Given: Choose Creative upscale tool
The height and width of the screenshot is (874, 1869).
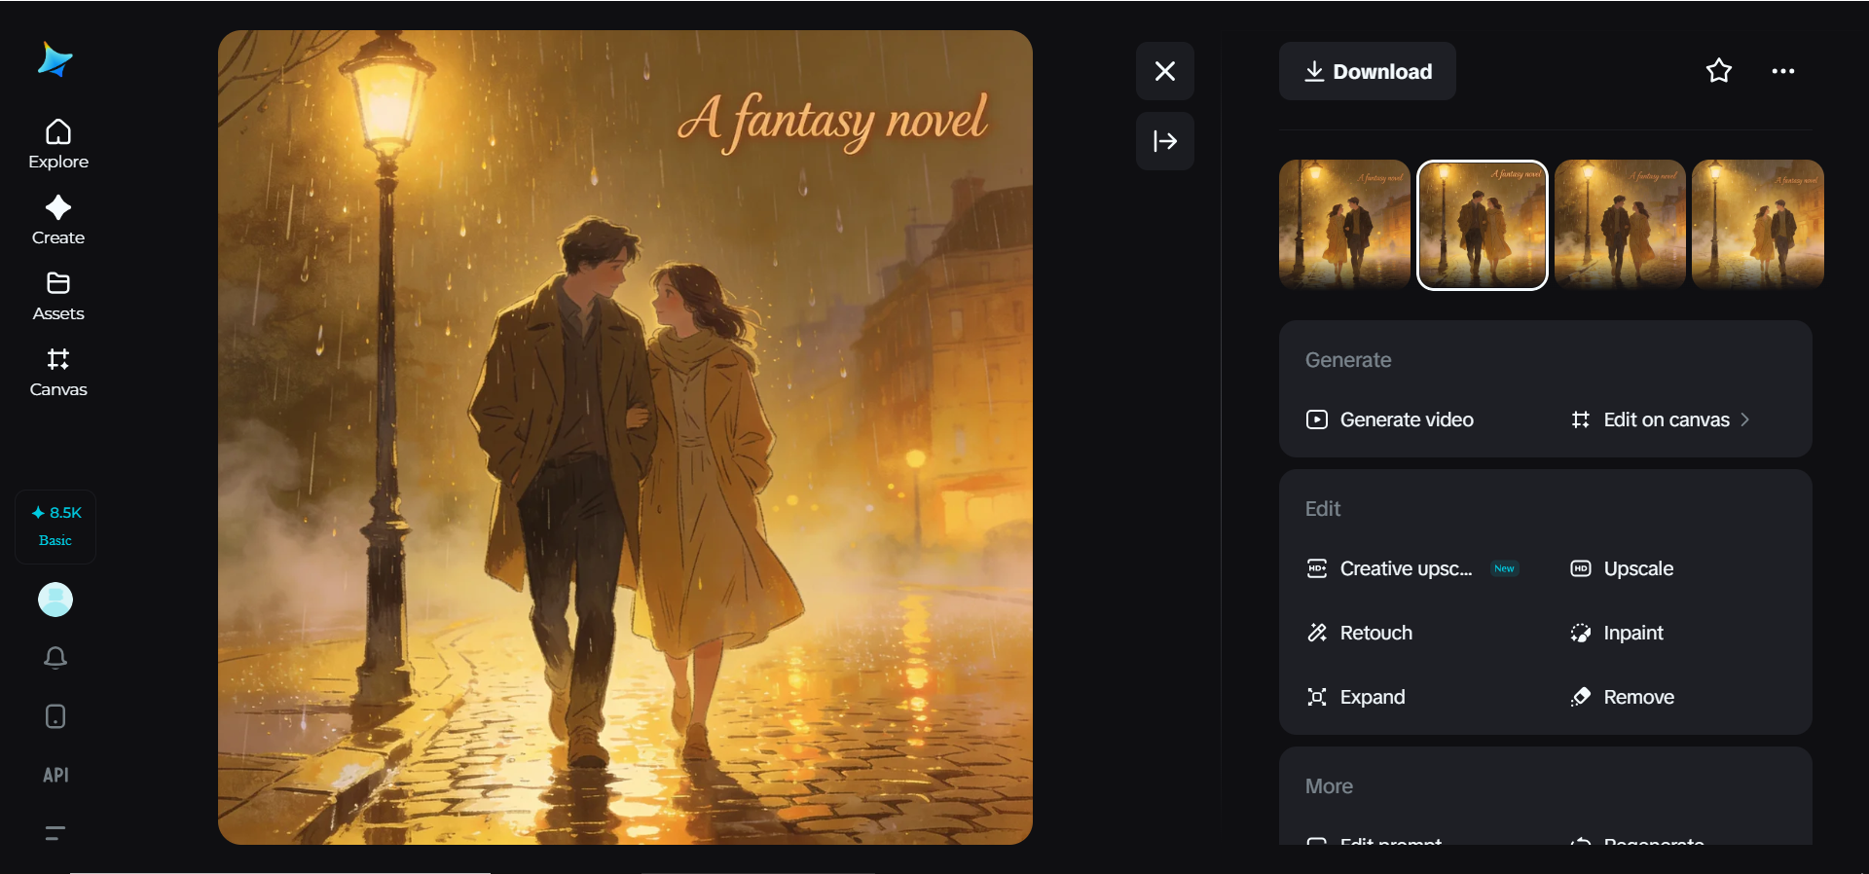Looking at the screenshot, I should click(x=1412, y=568).
